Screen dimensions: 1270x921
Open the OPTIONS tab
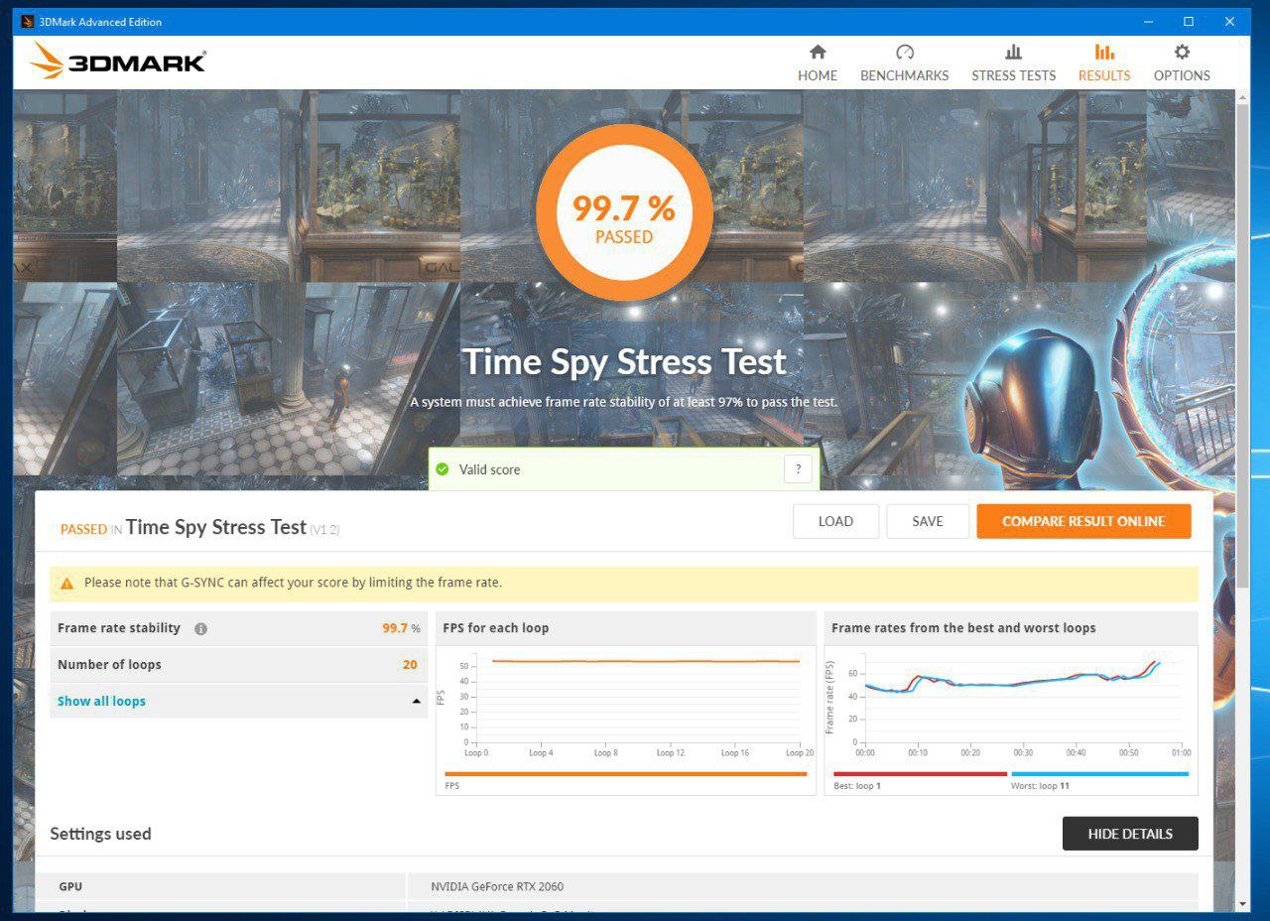1182,64
